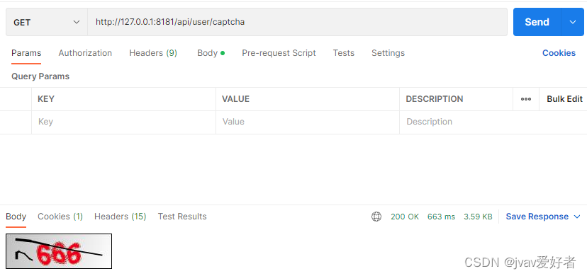Expand the Send options arrow

point(572,22)
